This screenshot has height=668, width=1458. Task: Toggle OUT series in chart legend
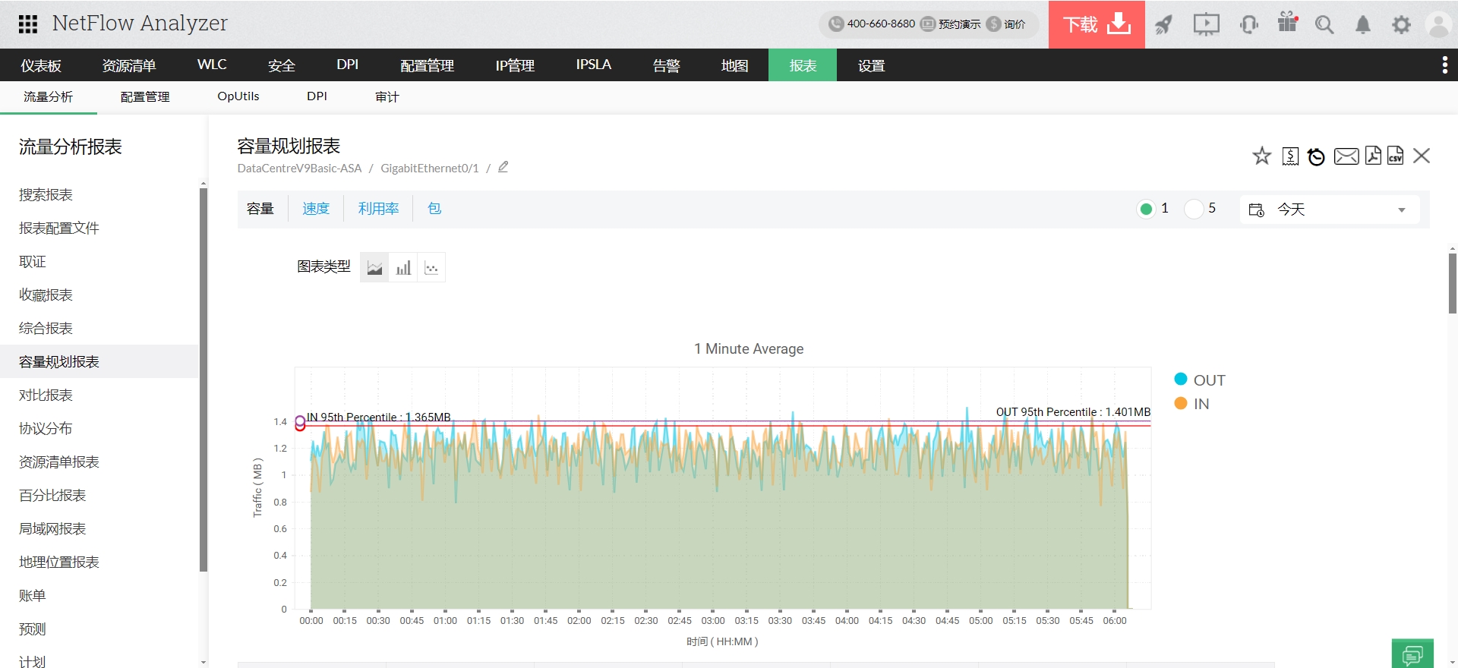pyautogui.click(x=1200, y=380)
